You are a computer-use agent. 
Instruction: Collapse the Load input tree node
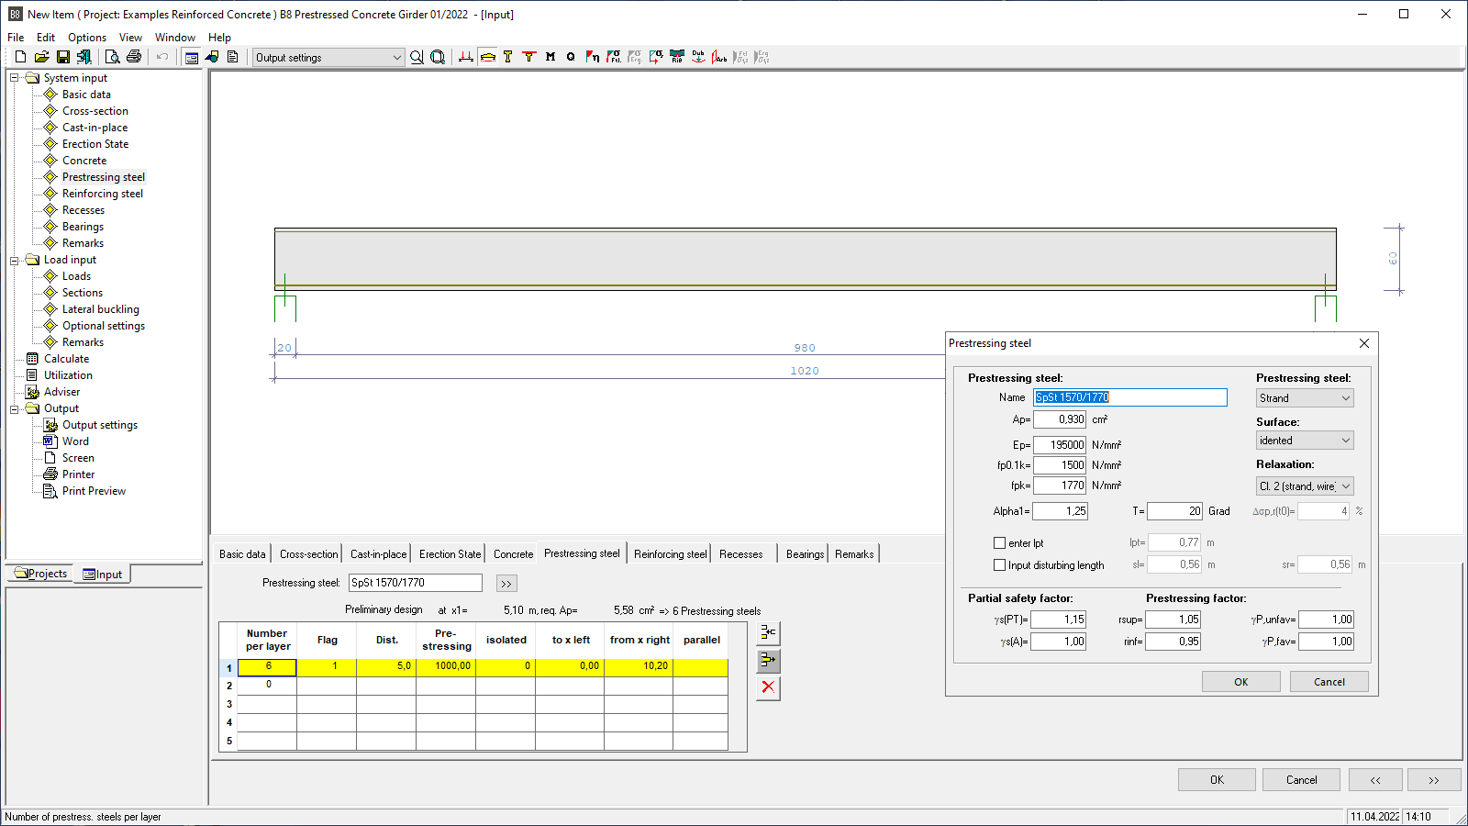click(x=15, y=260)
